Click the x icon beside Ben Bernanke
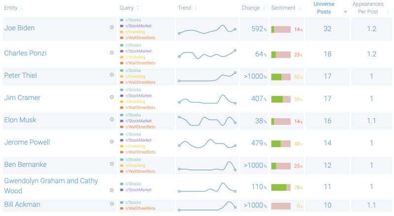This screenshot has height=216, width=394. pyautogui.click(x=112, y=164)
